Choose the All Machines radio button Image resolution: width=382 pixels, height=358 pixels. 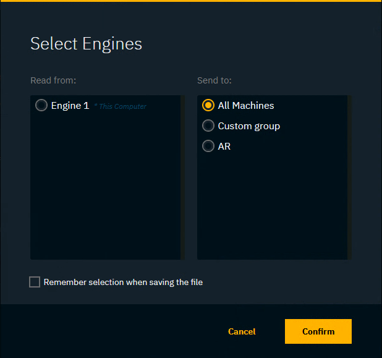[208, 106]
